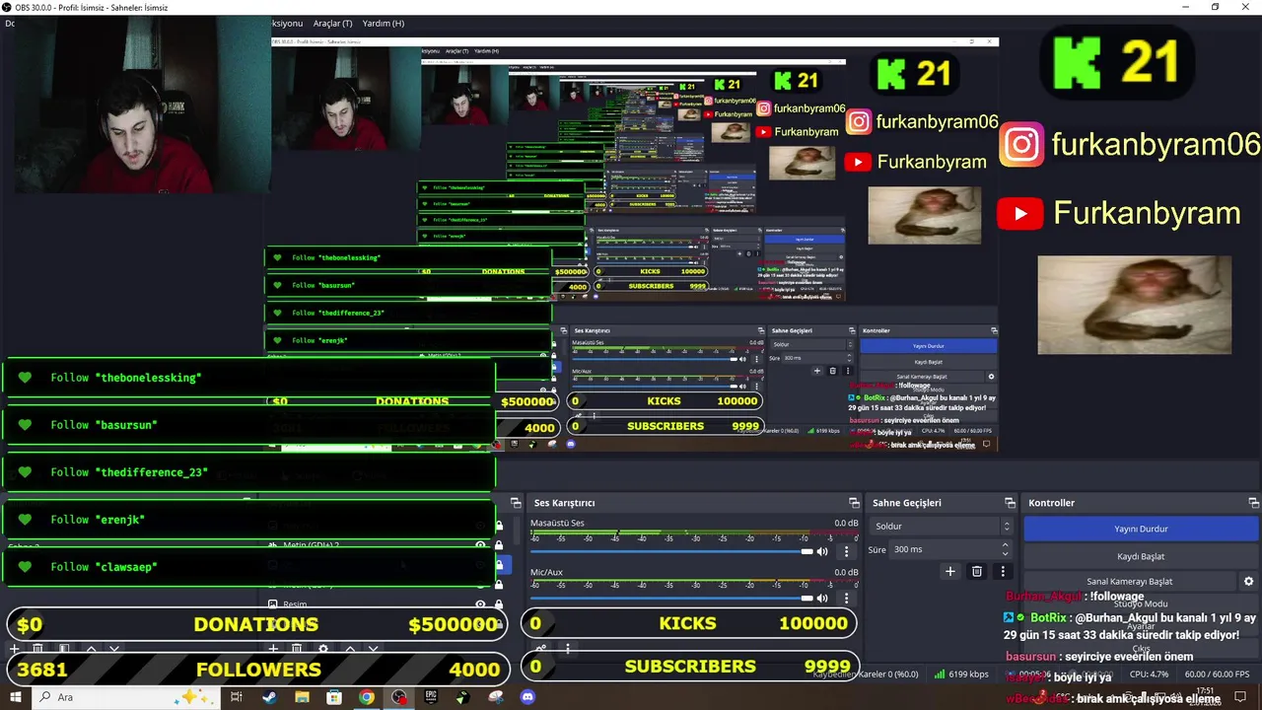This screenshot has width=1262, height=710.
Task: Toggle visibility of Metin (GDI+) 2 source
Action: tap(481, 545)
